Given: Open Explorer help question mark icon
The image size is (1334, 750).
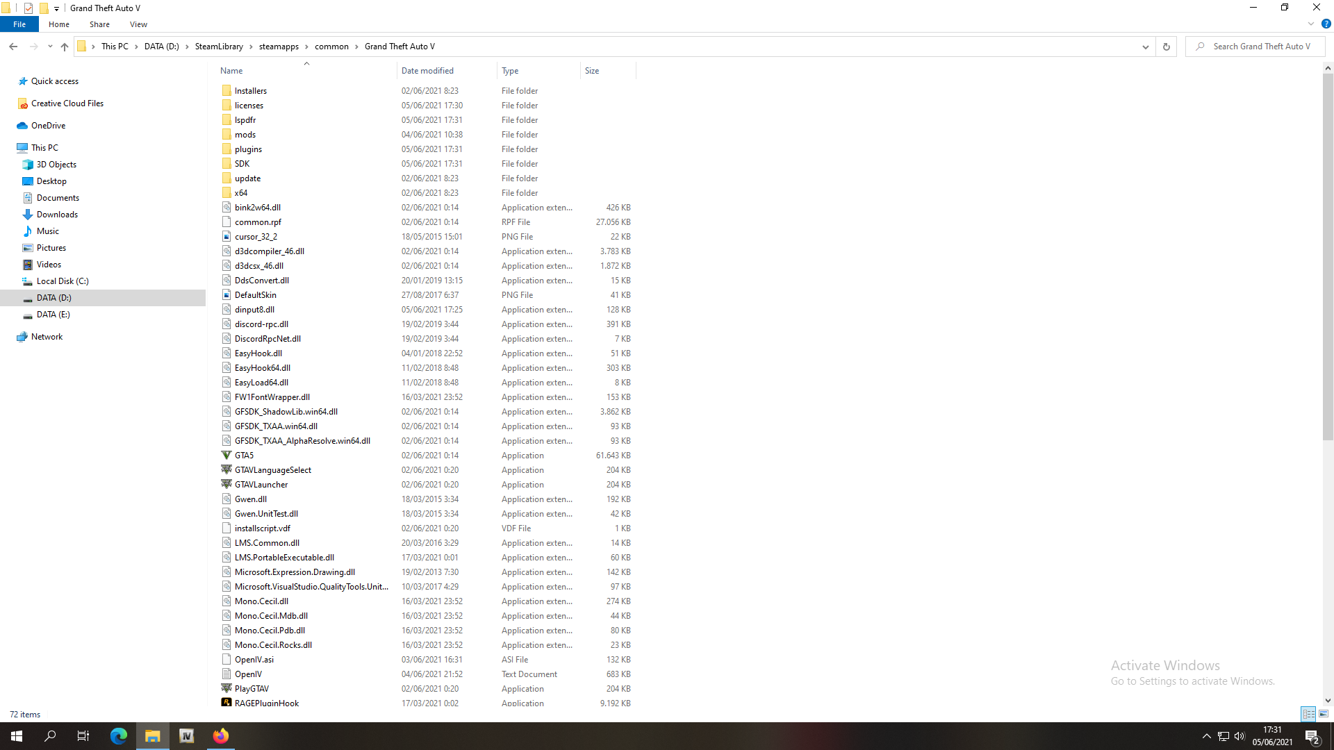Looking at the screenshot, I should tap(1326, 24).
